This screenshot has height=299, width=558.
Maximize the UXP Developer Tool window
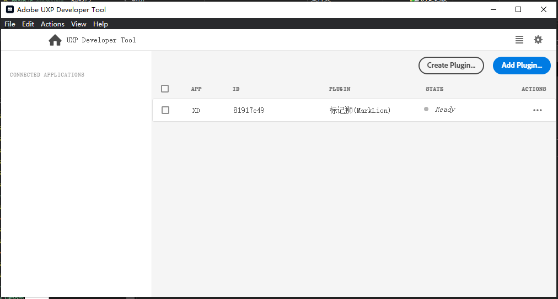coord(518,9)
